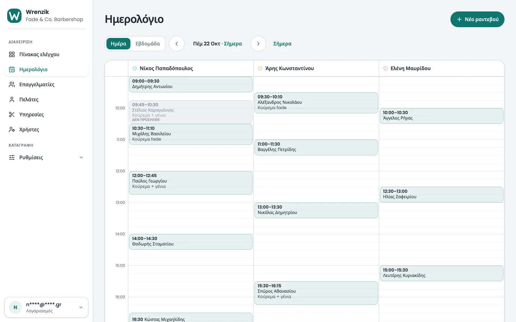Image resolution: width=516 pixels, height=322 pixels.
Task: Open Υπηρεσίες menu item
Action: coord(46,114)
